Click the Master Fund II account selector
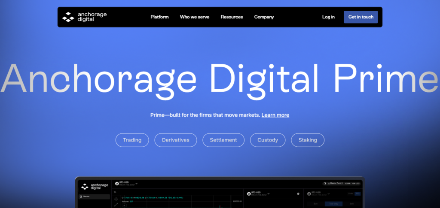 tap(335, 184)
